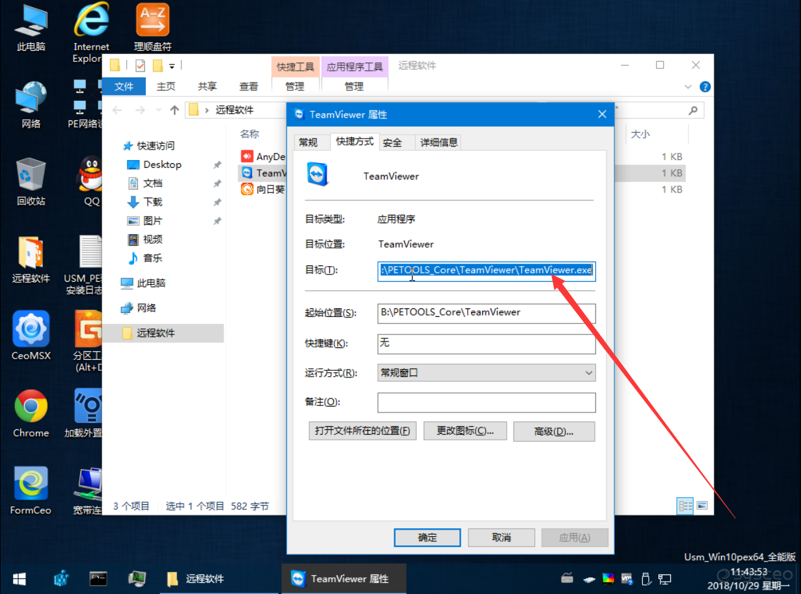Click Explorer help question mark icon
The height and width of the screenshot is (594, 801).
point(705,87)
